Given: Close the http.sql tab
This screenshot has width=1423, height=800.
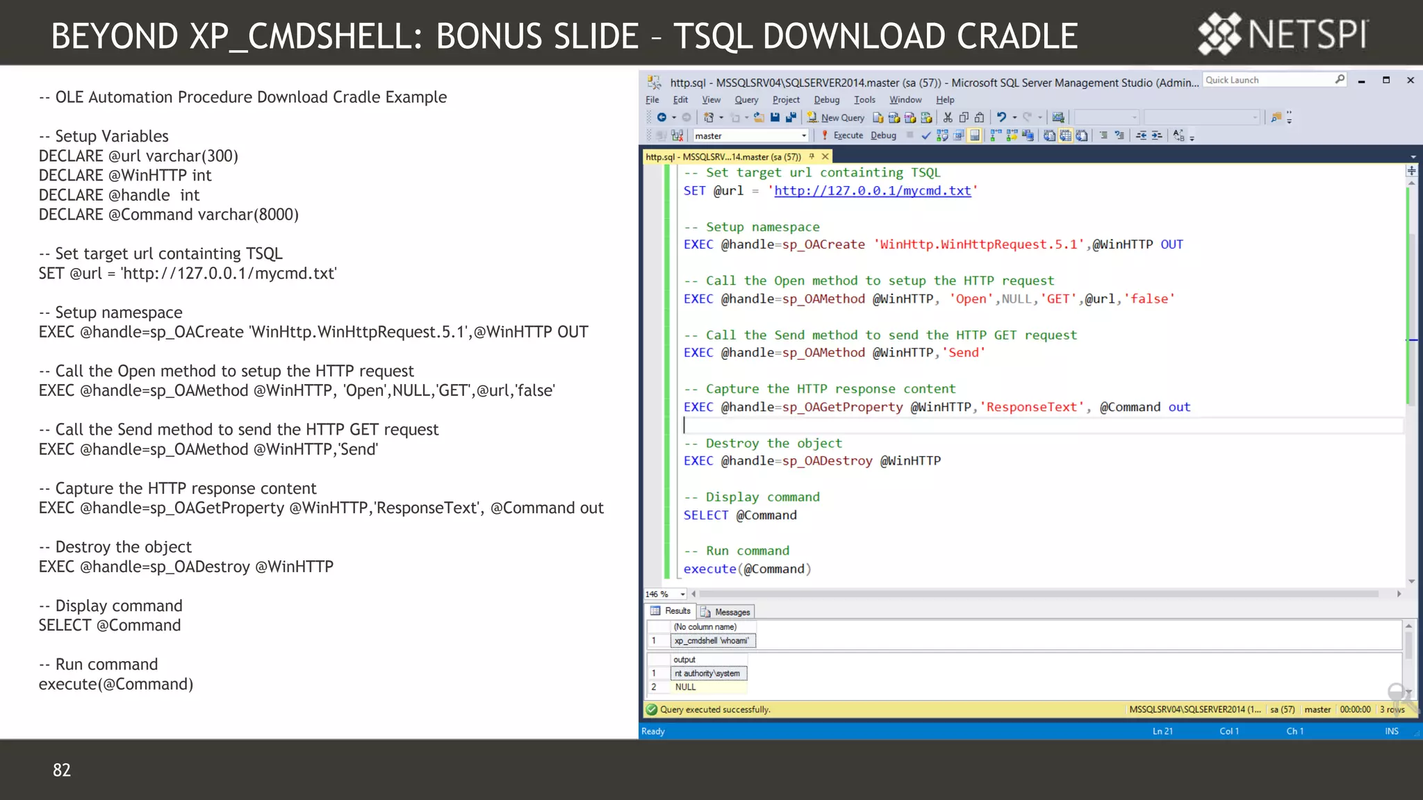Looking at the screenshot, I should click(x=825, y=157).
